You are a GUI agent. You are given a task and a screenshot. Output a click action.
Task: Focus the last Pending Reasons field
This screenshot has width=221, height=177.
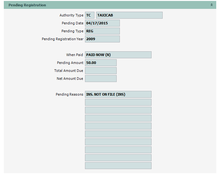point(118,166)
